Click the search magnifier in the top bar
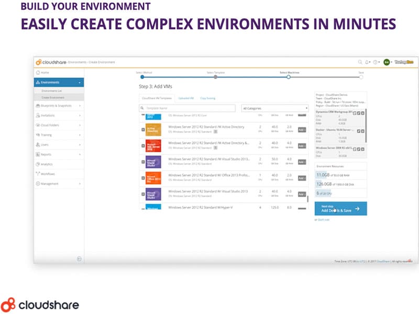Image resolution: width=419 pixels, height=314 pixels. [x=360, y=62]
